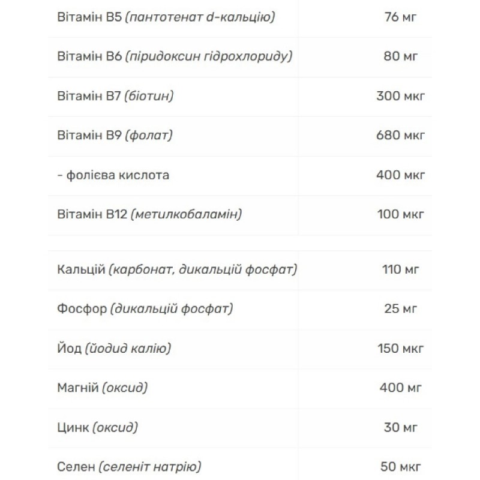Viewport: 480px width, 480px height.
Task: Select the Магній 400 мг value
Action: 400,388
